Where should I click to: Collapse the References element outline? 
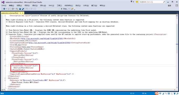pyautogui.click(x=5, y=78)
